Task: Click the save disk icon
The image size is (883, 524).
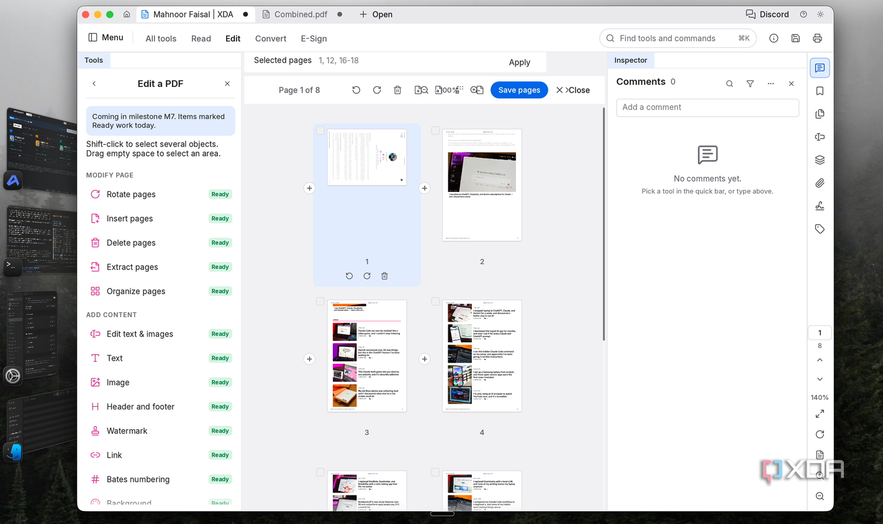Action: [x=795, y=38]
